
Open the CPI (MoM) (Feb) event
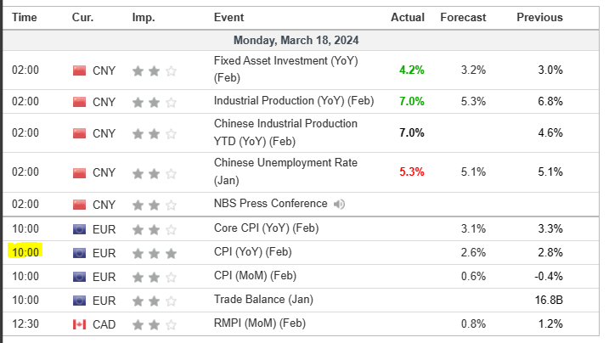(x=255, y=276)
